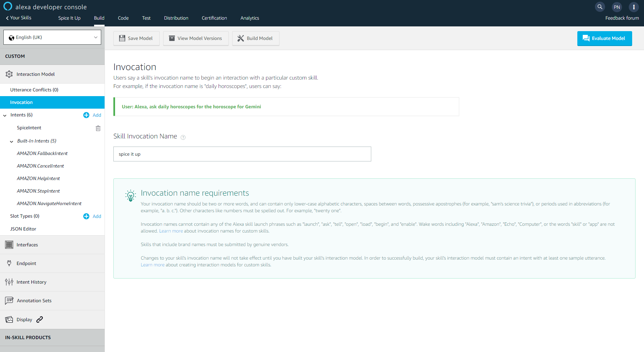This screenshot has height=352, width=644.
Task: Click the link chain icon beside Display
Action: [40, 320]
